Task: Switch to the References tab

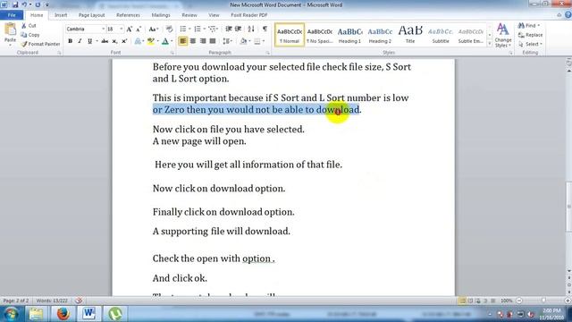Action: [x=128, y=15]
